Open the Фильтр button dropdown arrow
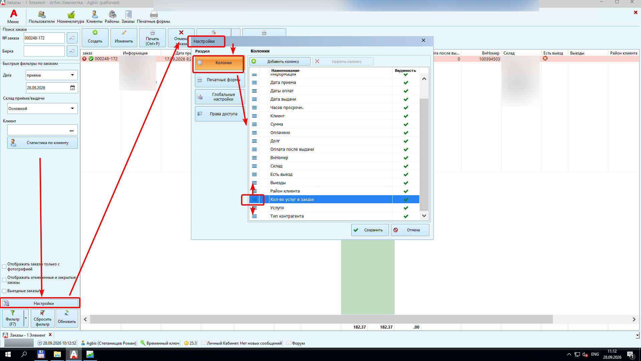 [26, 318]
